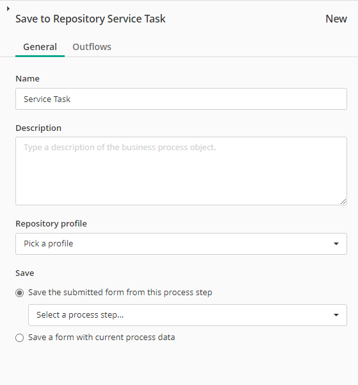Switch to the General tab
This screenshot has width=358, height=385.
(40, 47)
